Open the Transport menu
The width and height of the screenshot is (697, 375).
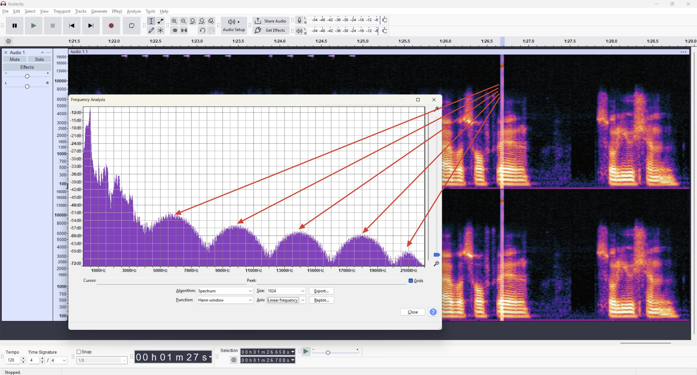coord(62,11)
